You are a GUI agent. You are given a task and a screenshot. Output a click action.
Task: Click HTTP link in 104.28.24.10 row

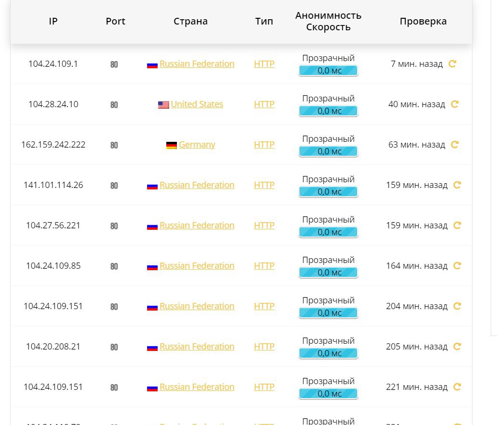[264, 104]
